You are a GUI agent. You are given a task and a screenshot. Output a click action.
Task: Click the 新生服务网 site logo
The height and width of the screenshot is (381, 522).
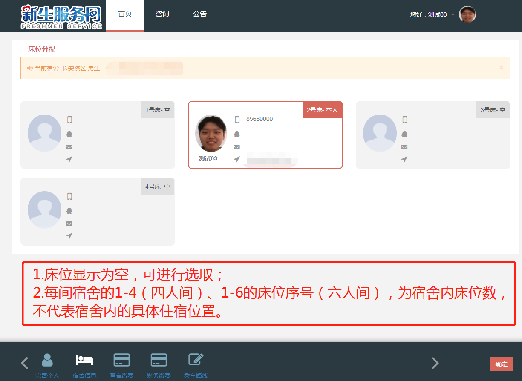coord(61,16)
